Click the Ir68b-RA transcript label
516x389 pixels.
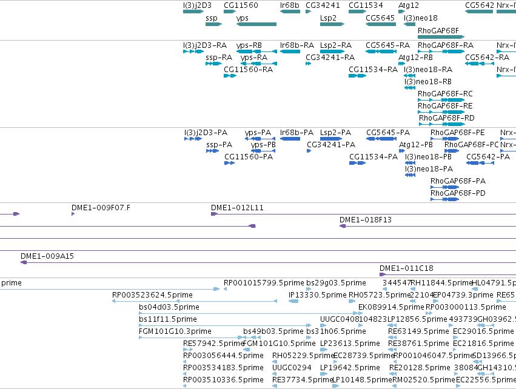pyautogui.click(x=297, y=45)
